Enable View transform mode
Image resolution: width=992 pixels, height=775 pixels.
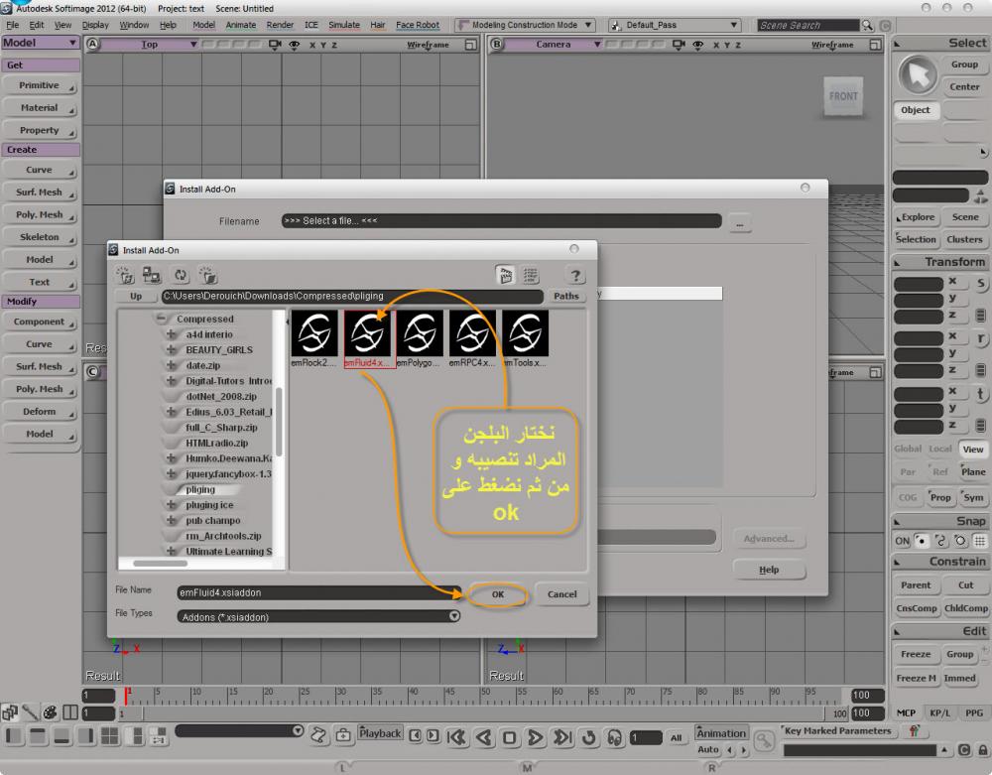point(973,450)
